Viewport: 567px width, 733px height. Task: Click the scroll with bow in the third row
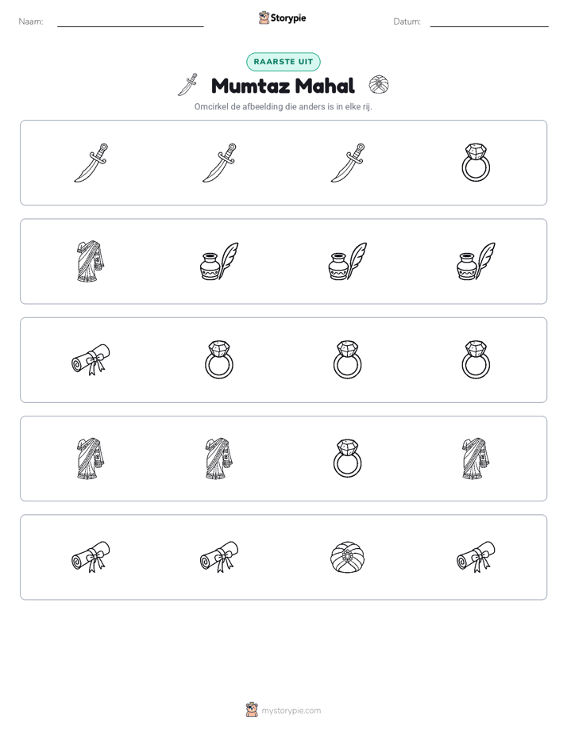click(91, 359)
